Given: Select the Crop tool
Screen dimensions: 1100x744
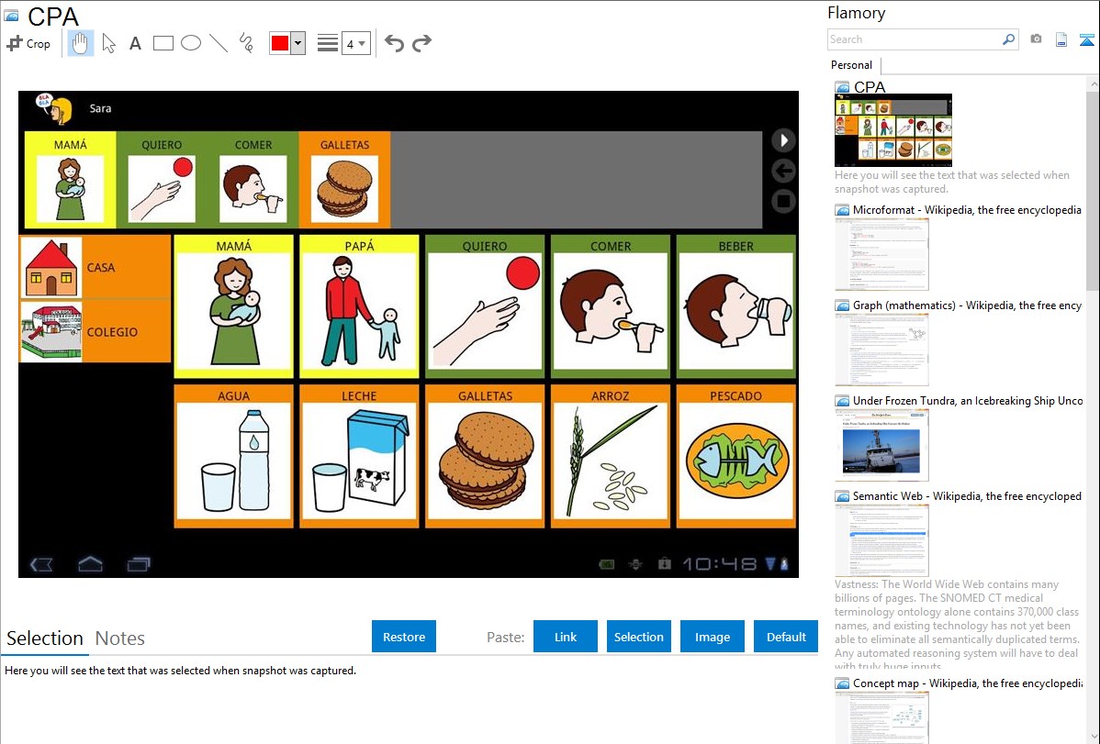Looking at the screenshot, I should pyautogui.click(x=28, y=43).
